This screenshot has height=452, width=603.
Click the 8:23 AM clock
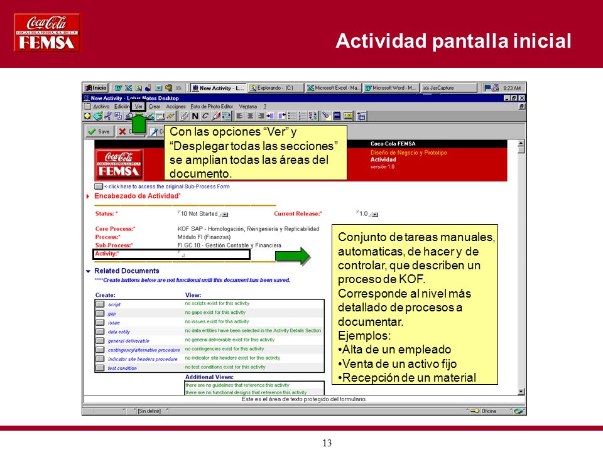[512, 88]
